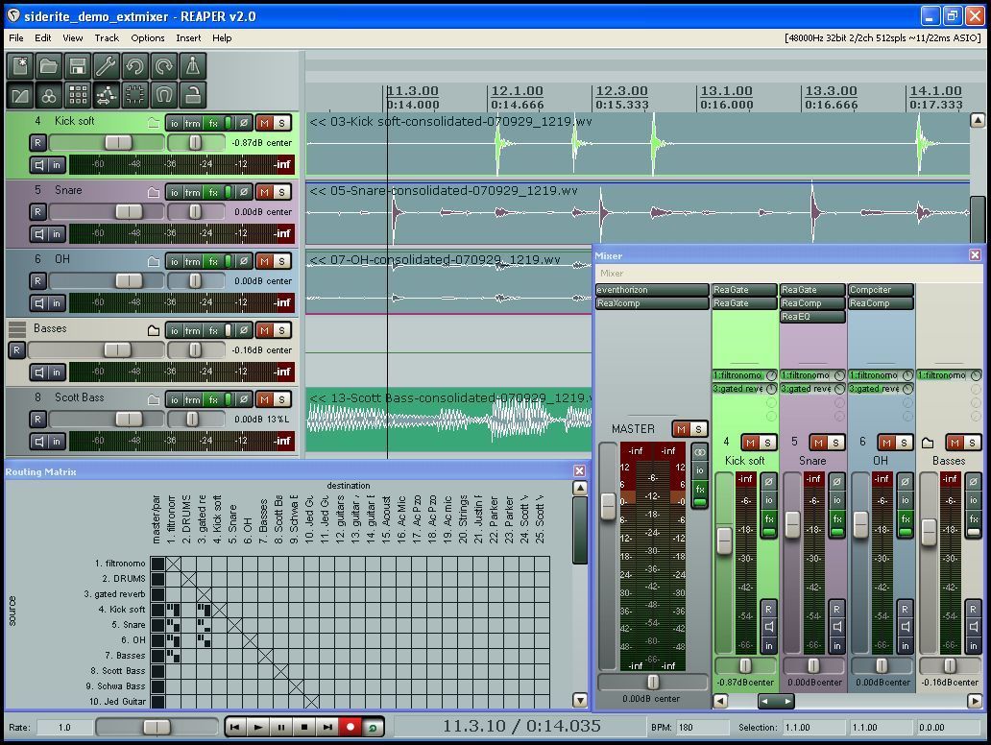Open project settings via the wrench icon
This screenshot has height=745, width=991.
coord(107,66)
